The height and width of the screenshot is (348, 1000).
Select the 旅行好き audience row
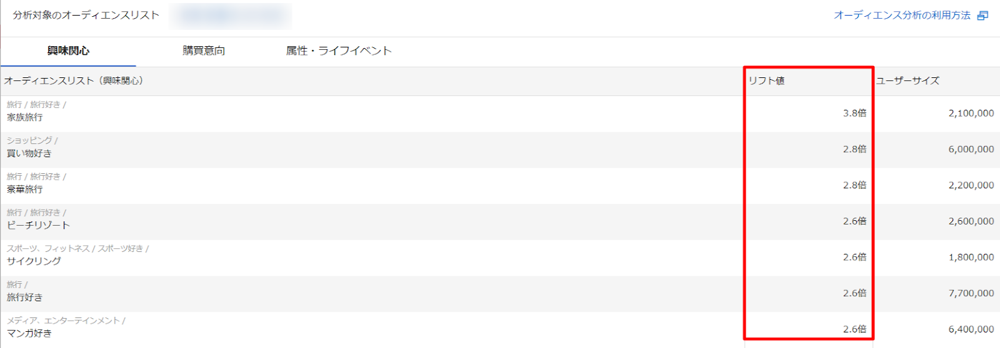[x=25, y=297]
